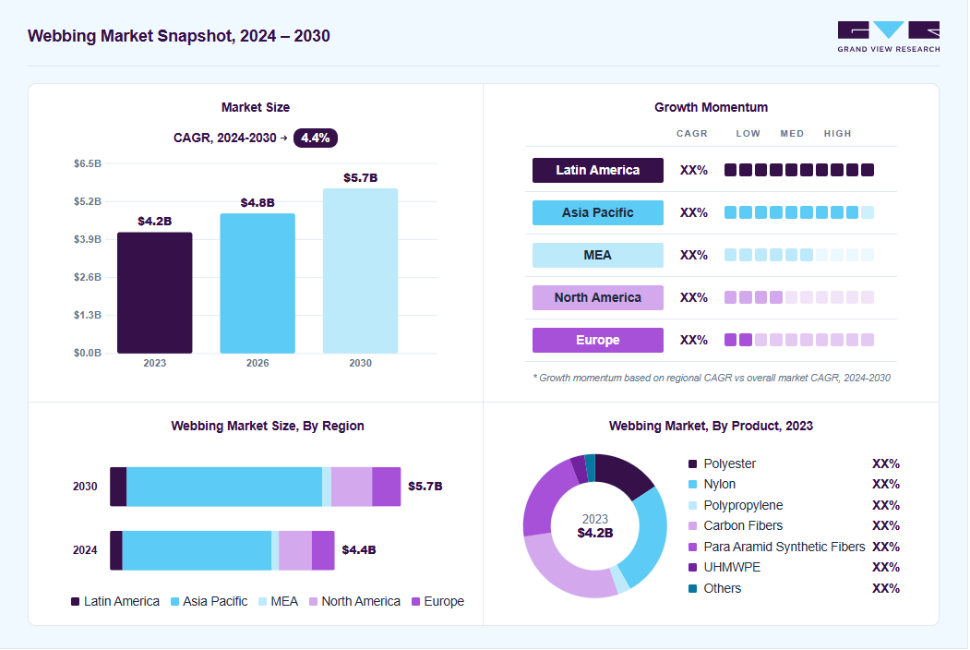Click the MED column header
970x650 pixels.
(x=792, y=133)
